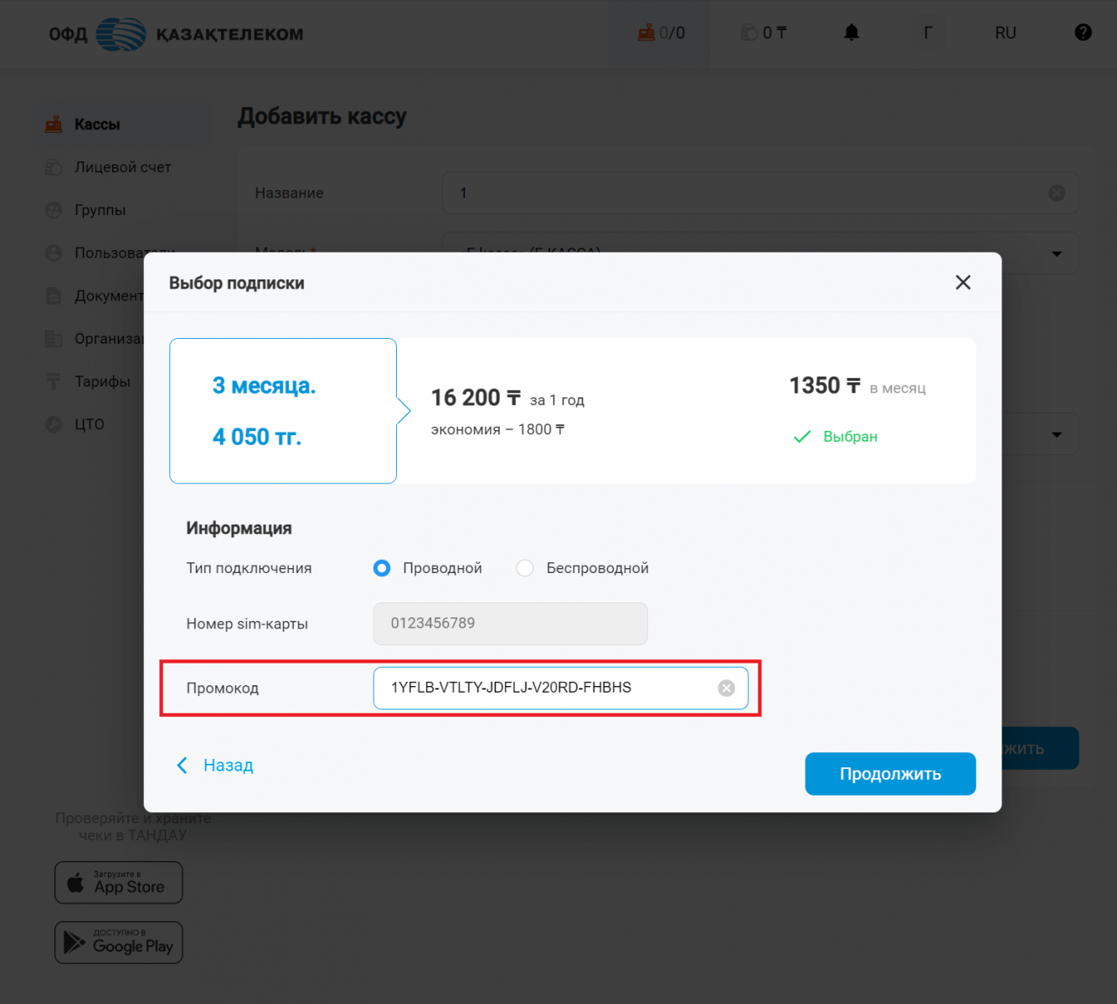Click the Продолжить button
The image size is (1117, 1004).
[890, 774]
